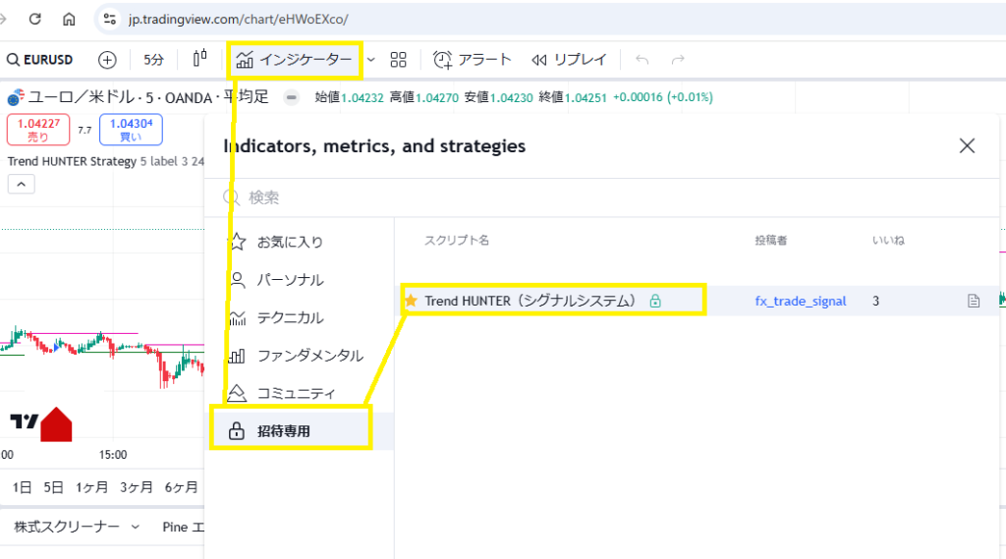Open the EURUSD symbol search
Image resolution: width=1006 pixels, height=559 pixels.
click(x=39, y=60)
